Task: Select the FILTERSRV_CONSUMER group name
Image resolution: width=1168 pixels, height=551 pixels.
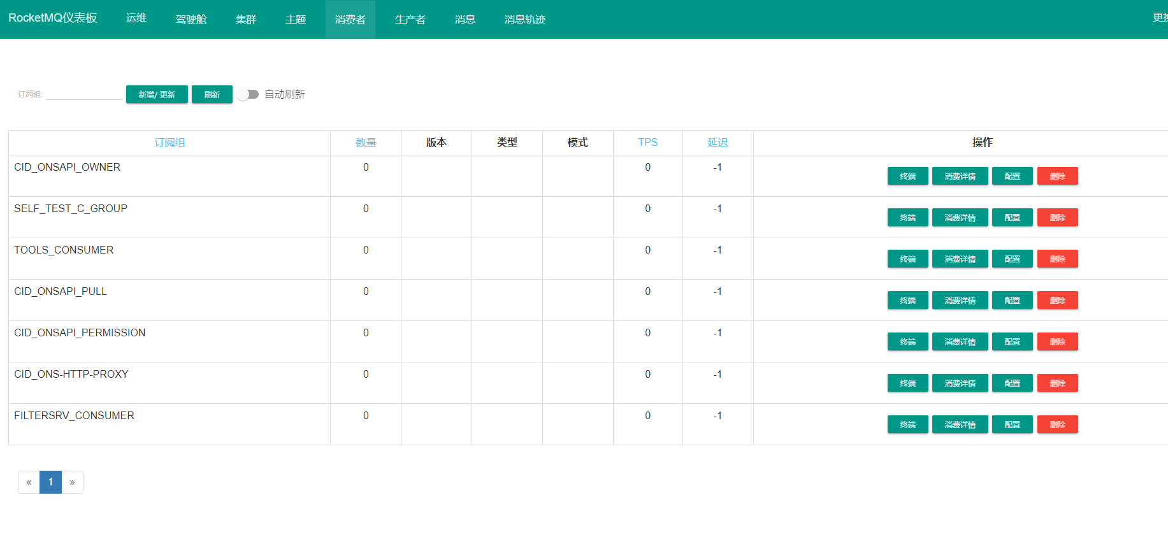Action: pyautogui.click(x=75, y=415)
